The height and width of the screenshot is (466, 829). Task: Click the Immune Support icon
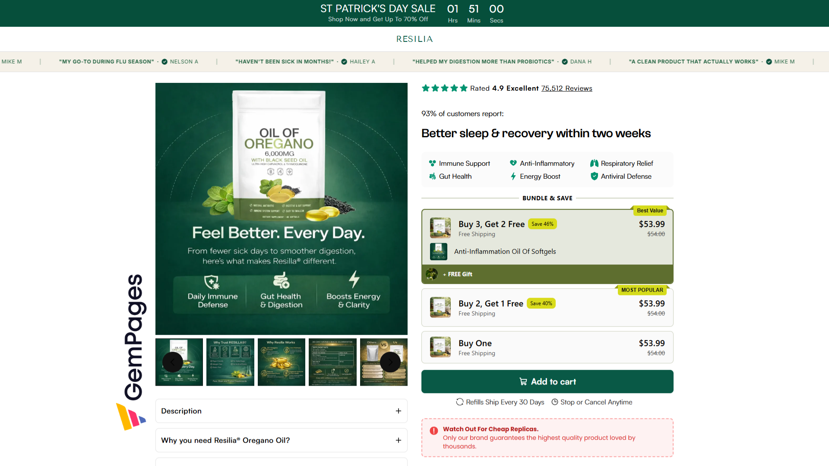pos(432,163)
